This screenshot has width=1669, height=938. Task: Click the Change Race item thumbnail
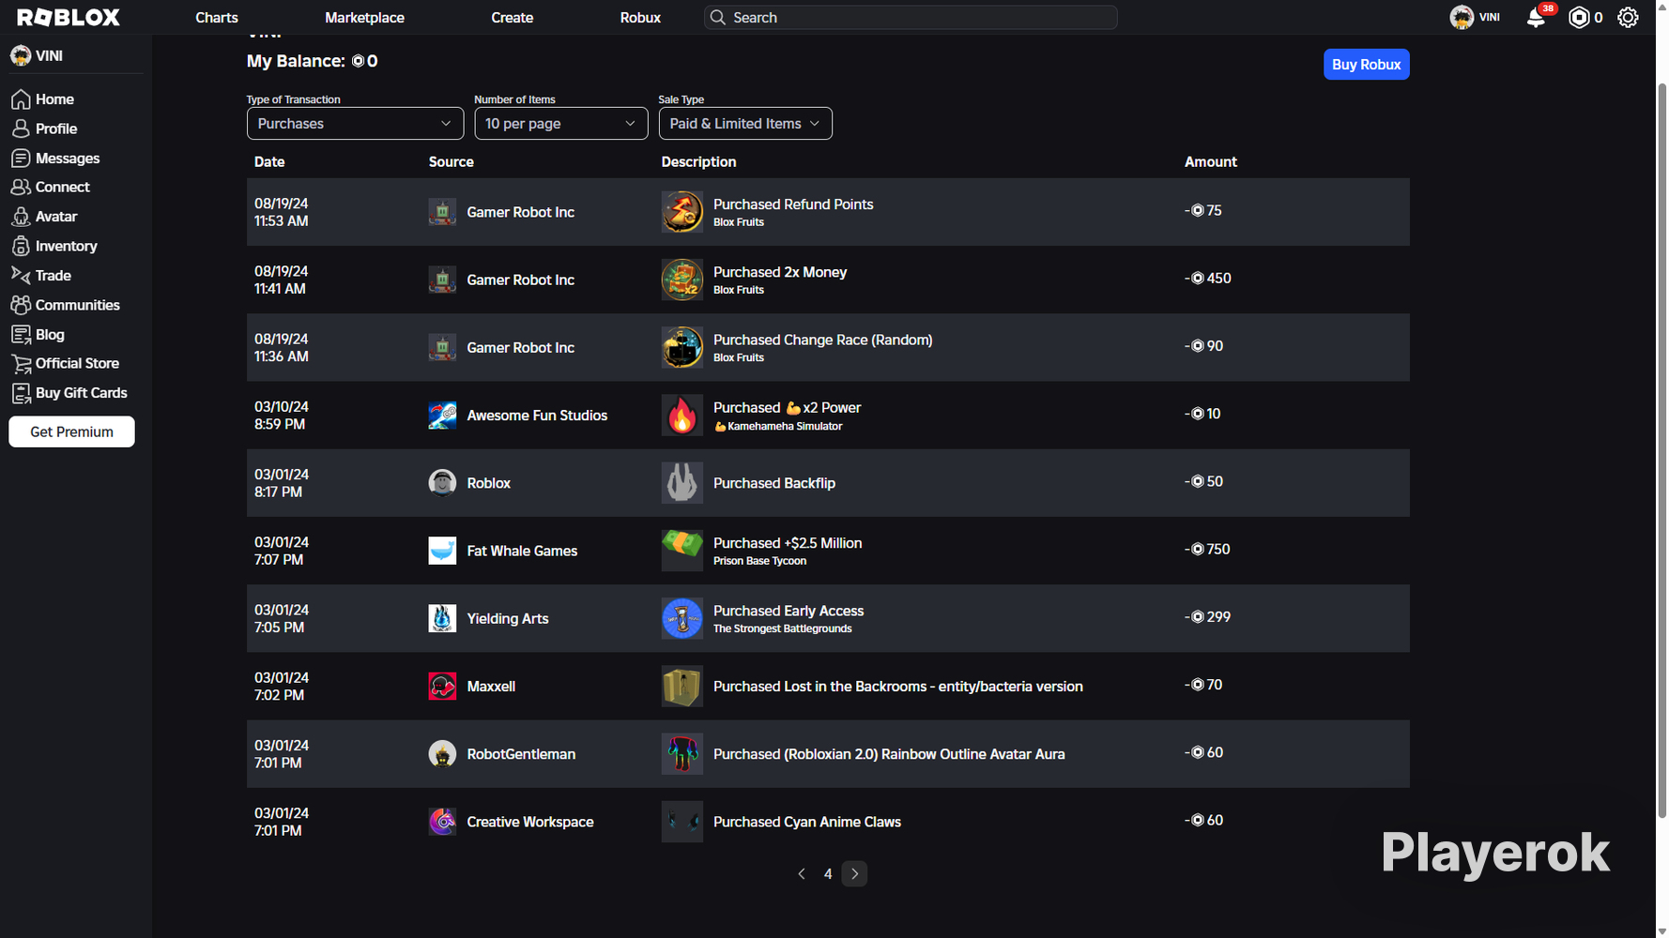(x=682, y=347)
